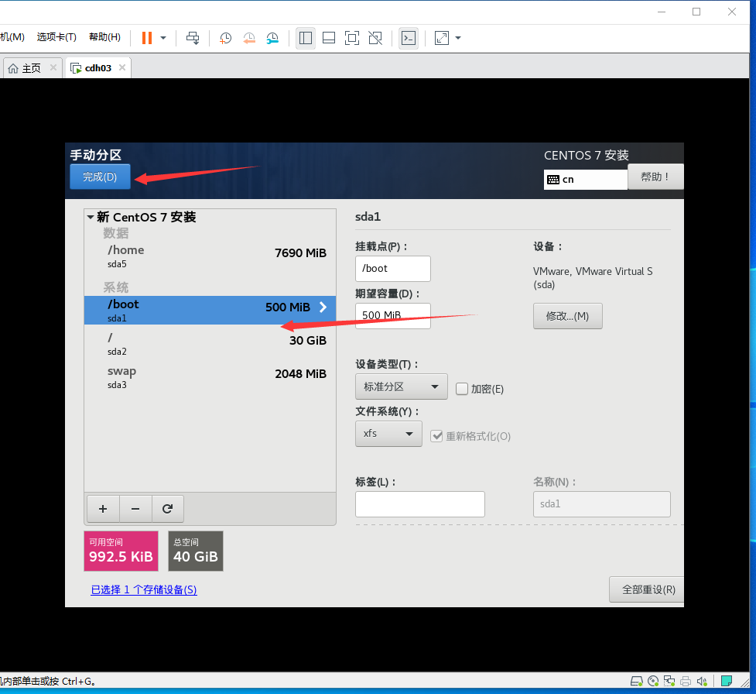Click the printer status bar icon
The width and height of the screenshot is (756, 694).
click(x=686, y=681)
